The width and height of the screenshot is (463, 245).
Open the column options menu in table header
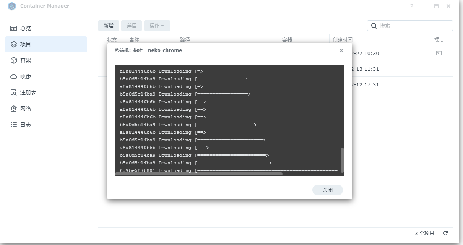pyautogui.click(x=450, y=40)
